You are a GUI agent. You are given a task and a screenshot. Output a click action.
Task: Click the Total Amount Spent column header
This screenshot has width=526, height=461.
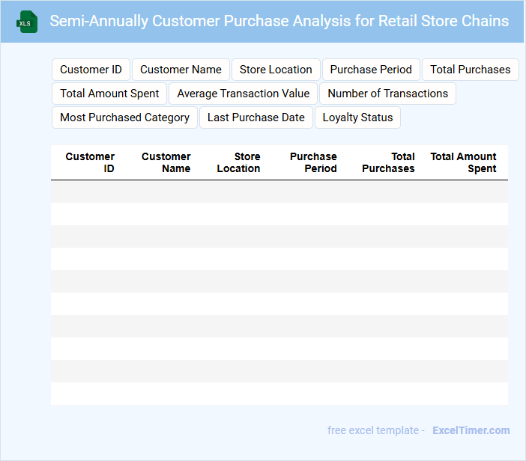click(463, 162)
